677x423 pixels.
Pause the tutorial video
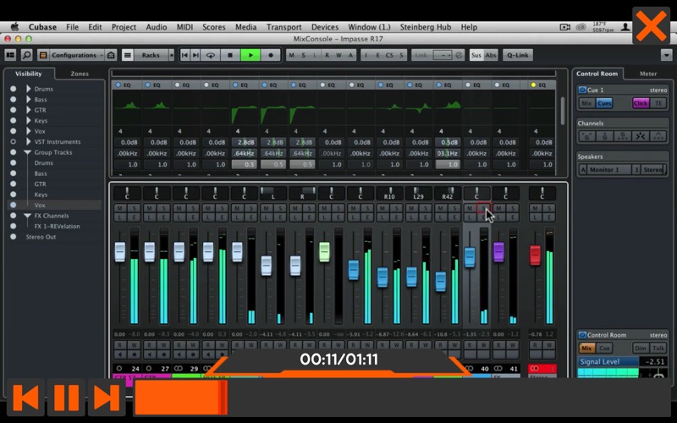coord(67,398)
